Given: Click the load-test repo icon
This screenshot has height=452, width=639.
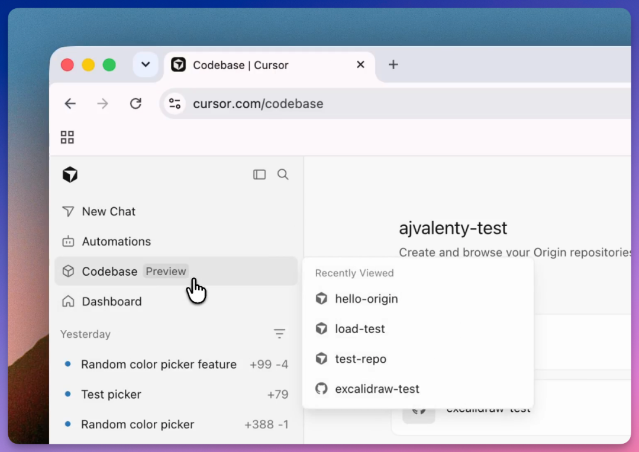Looking at the screenshot, I should tap(321, 328).
